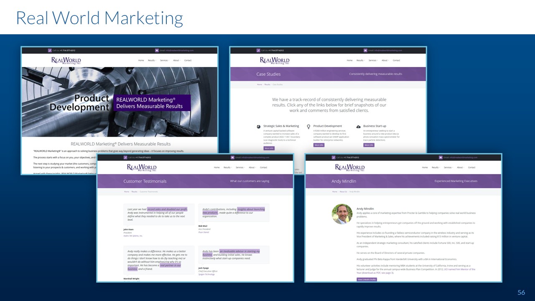Expand Services dropdown on the Case Studies page
Viewport: 535px width, 301px height.
tap(372, 60)
